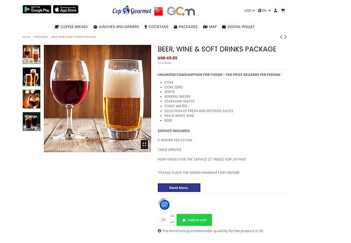Open the EN language dropdown
The width and height of the screenshot is (351, 243).
coord(264,11)
